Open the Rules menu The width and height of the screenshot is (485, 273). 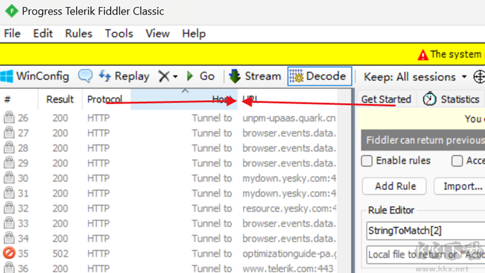click(78, 33)
